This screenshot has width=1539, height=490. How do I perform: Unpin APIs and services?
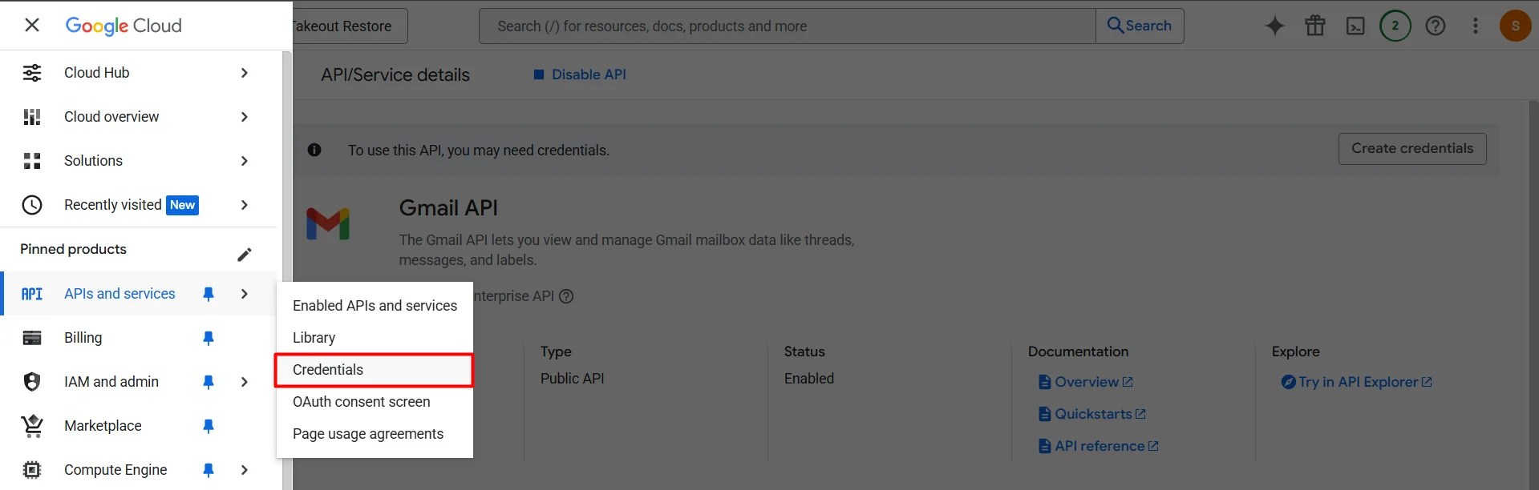pos(209,294)
